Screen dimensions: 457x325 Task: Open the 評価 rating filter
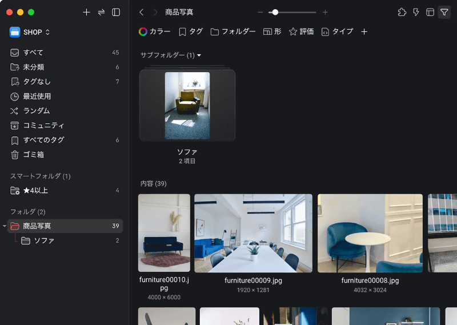[301, 31]
